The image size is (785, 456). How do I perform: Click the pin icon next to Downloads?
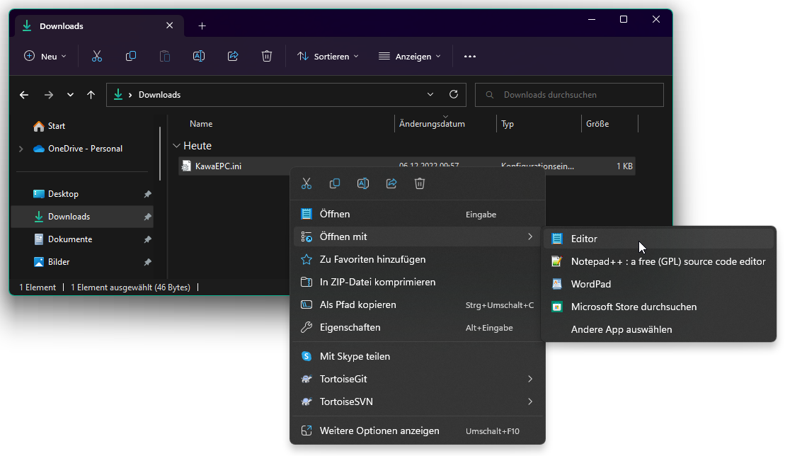tap(148, 217)
